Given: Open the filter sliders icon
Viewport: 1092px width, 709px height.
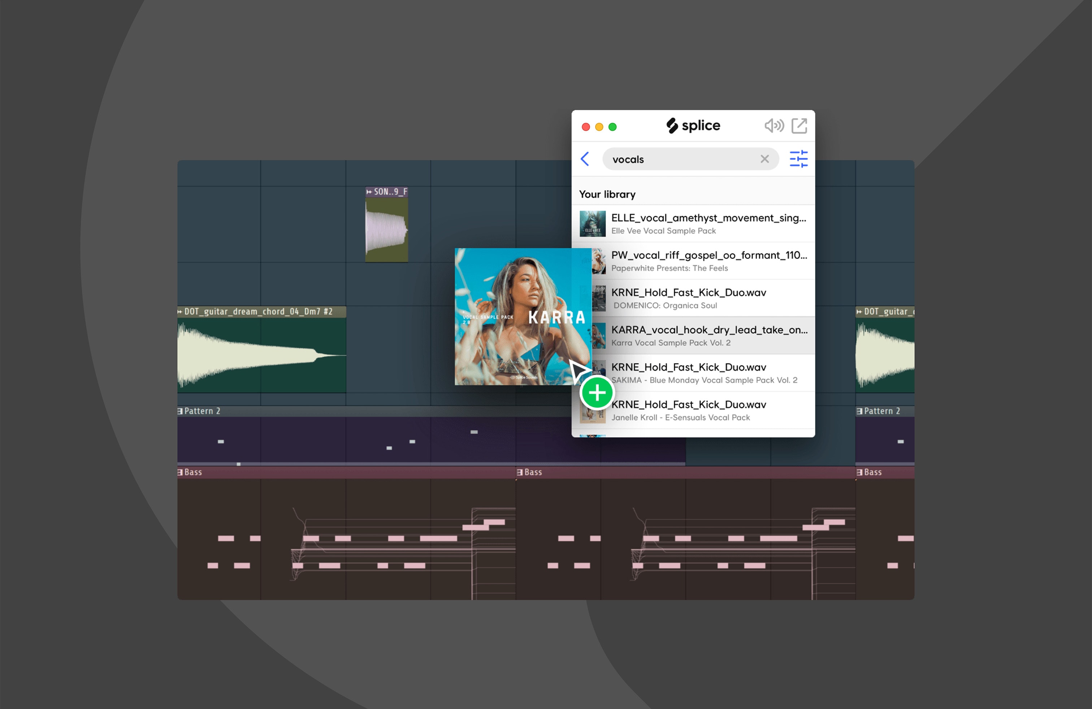Looking at the screenshot, I should 798,159.
